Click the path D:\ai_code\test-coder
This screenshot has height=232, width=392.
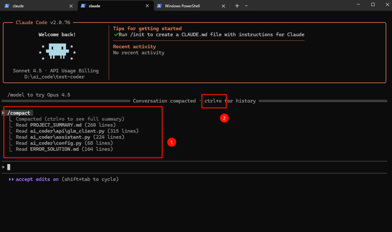[54, 77]
